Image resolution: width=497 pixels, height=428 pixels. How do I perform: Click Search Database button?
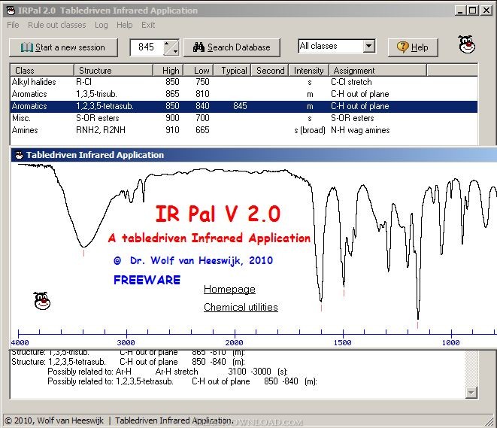232,47
